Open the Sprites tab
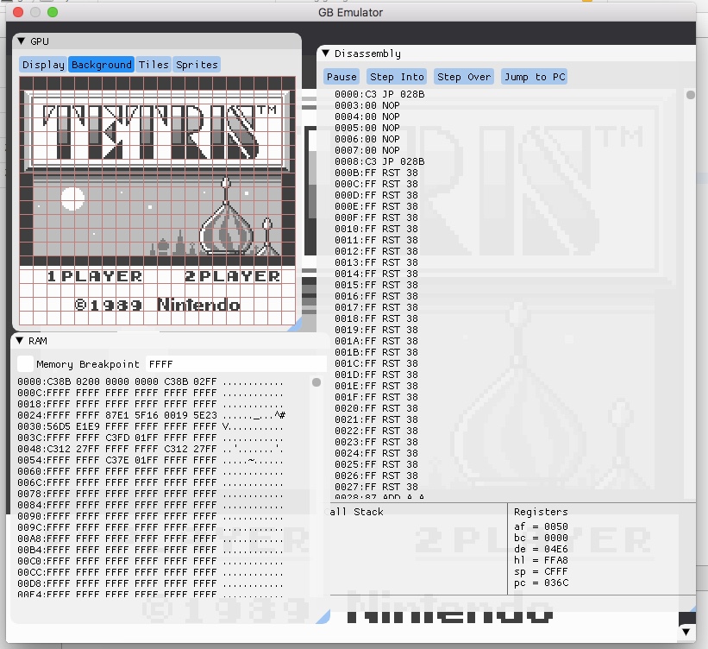The width and height of the screenshot is (708, 649). point(197,65)
